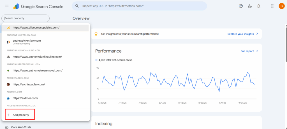Open the notifications bell
Image resolution: width=287 pixels, height=129 pixels.
point(259,6)
